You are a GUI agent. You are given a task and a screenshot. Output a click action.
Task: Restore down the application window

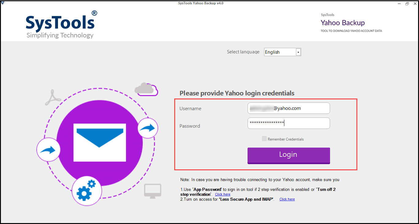point(407,3)
